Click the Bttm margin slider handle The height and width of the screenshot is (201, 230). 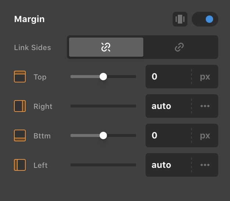click(x=103, y=135)
